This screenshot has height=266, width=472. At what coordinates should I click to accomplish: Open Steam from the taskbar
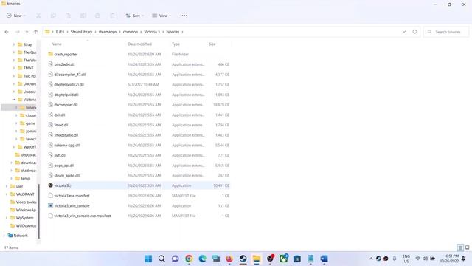pyautogui.click(x=243, y=259)
